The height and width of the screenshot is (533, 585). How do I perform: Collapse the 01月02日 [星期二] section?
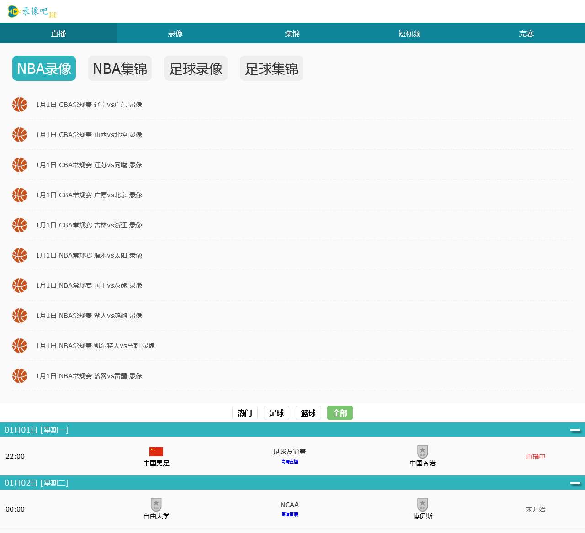point(575,483)
